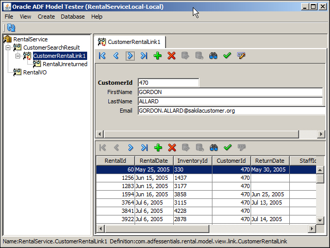Click rental table vertical scrollbar up arrow
Image resolution: width=330 pixels, height=248 pixels.
pos(320,170)
